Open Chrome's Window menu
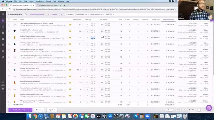 61,1
